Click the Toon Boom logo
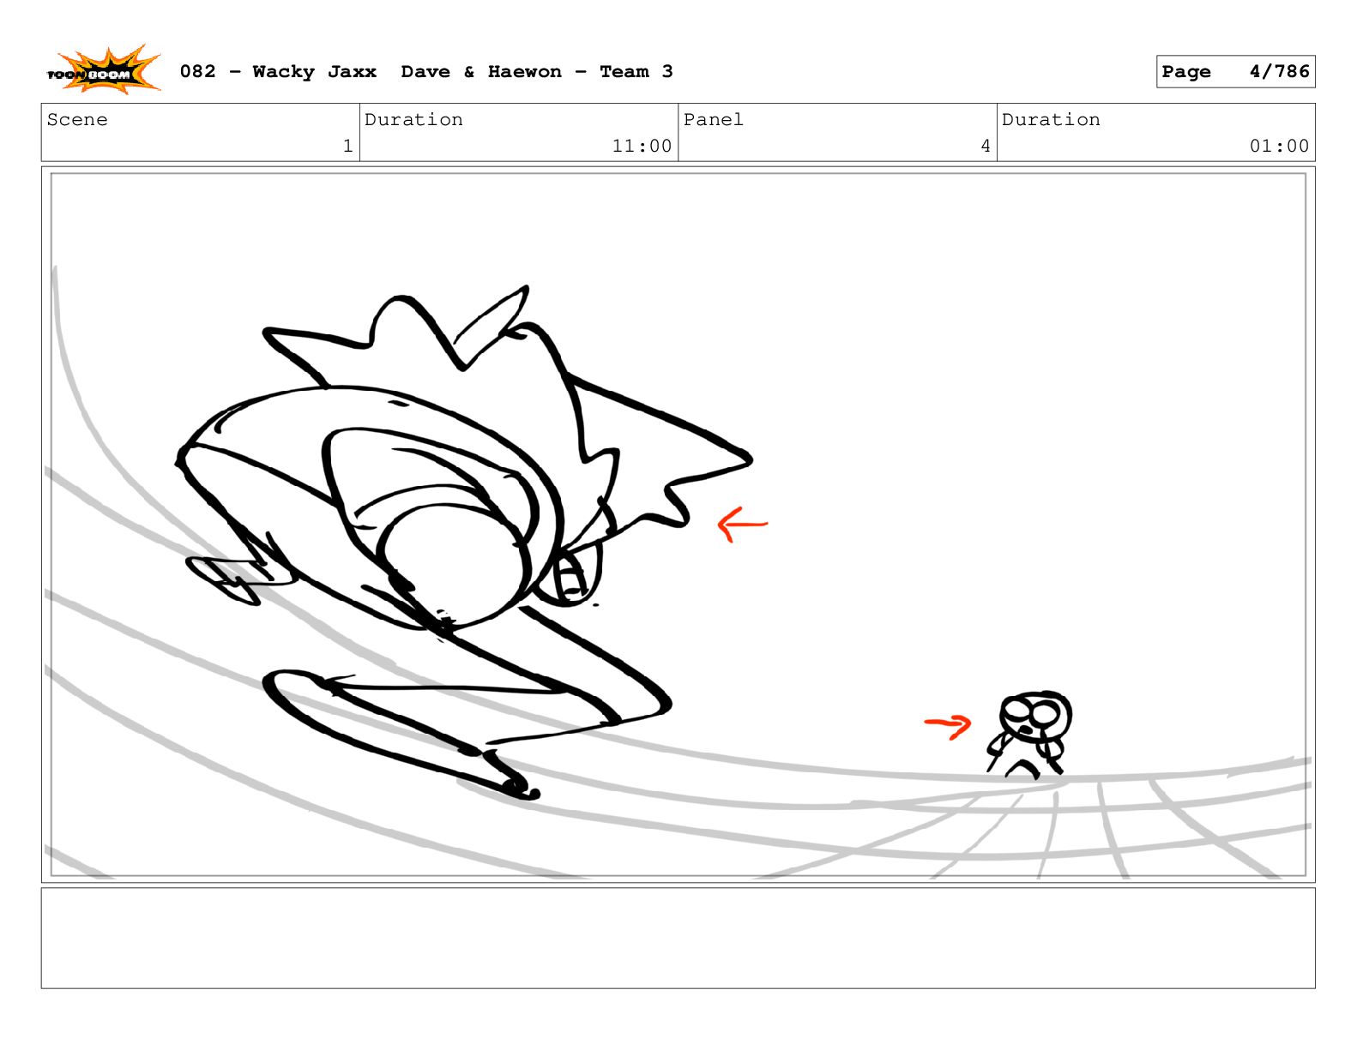The height and width of the screenshot is (1050, 1357). (x=103, y=70)
